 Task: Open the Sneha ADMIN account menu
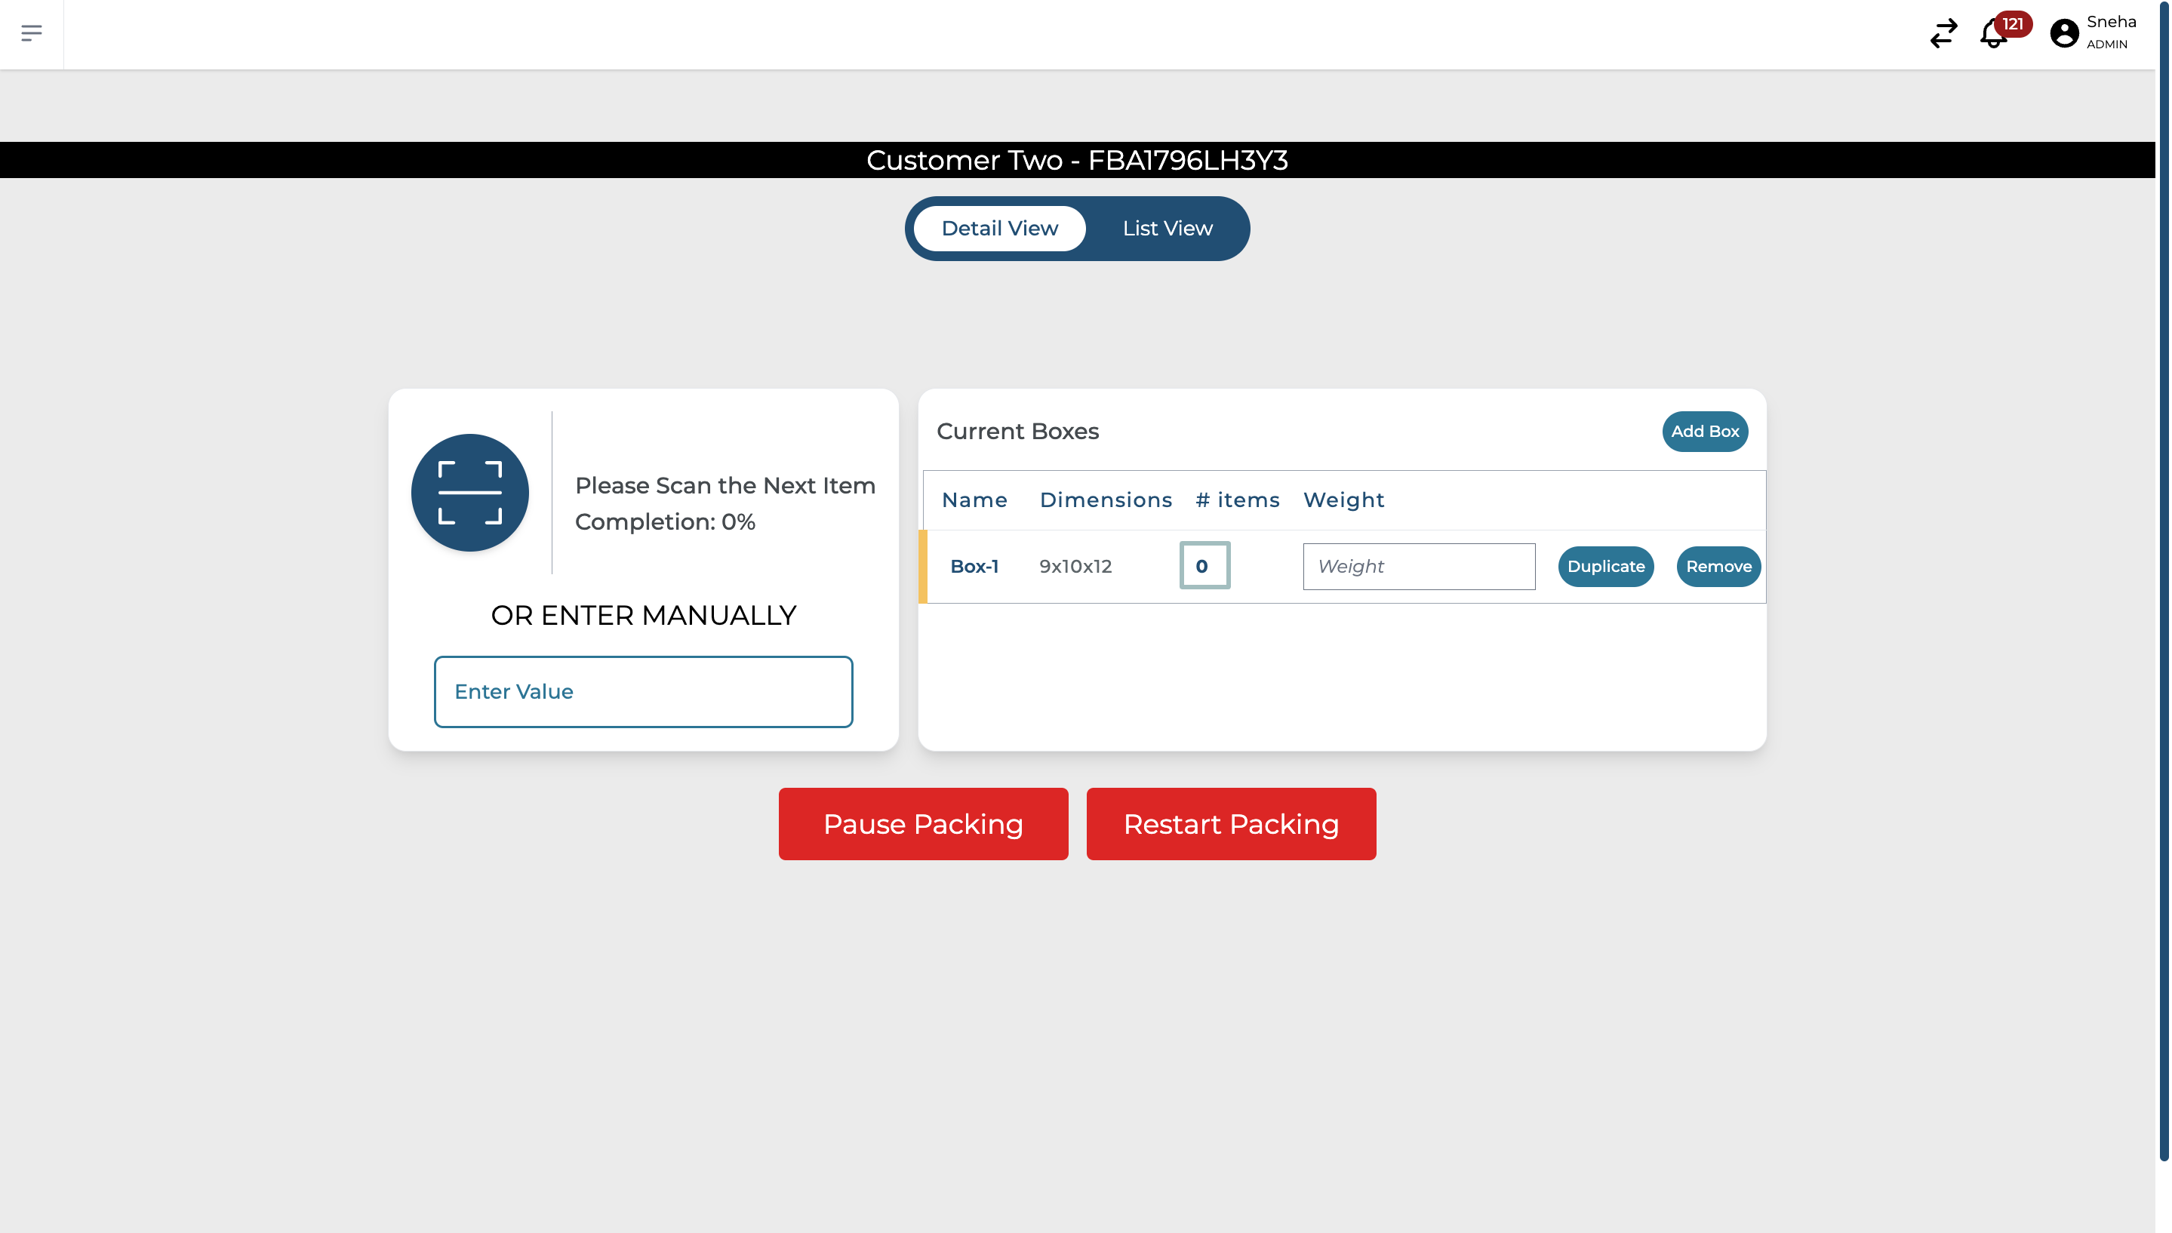tap(2109, 32)
